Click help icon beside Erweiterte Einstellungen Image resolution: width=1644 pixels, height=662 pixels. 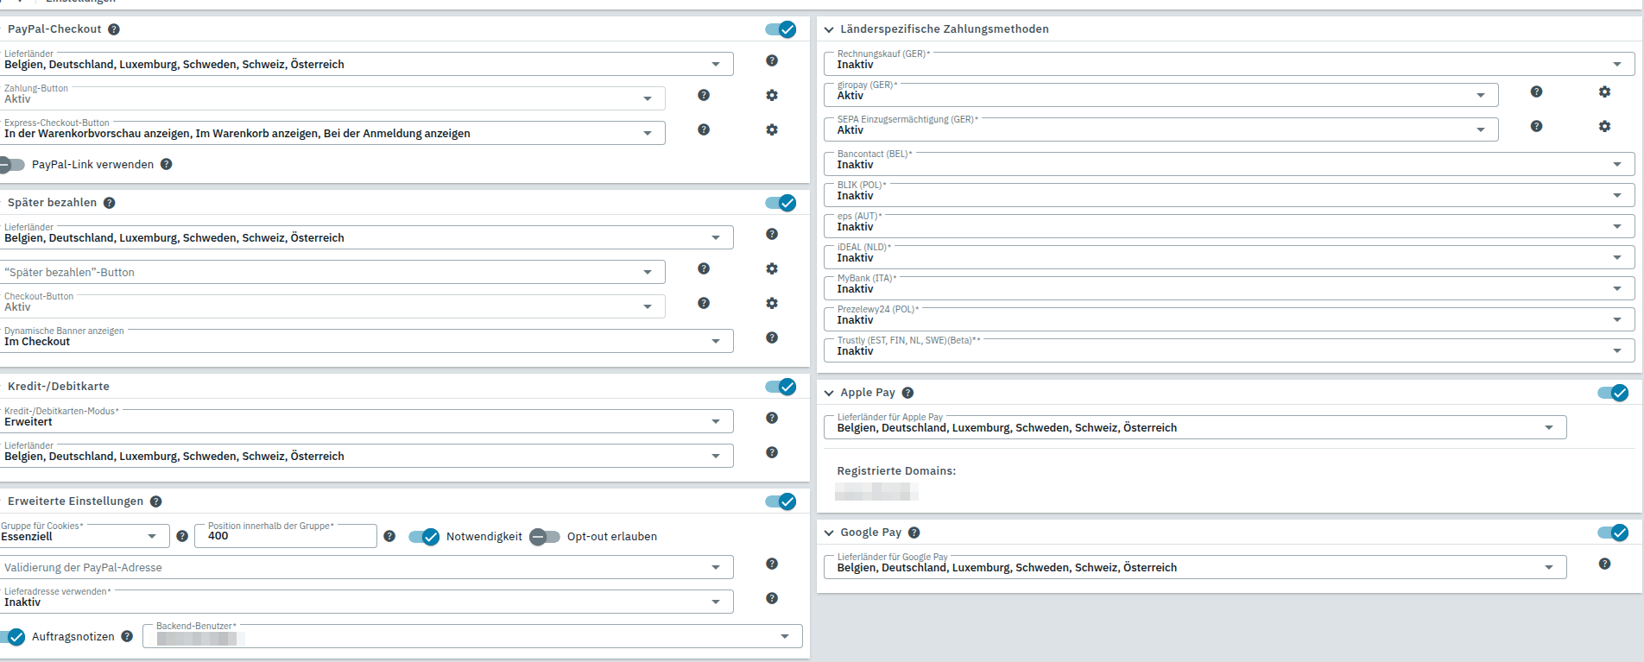click(156, 501)
